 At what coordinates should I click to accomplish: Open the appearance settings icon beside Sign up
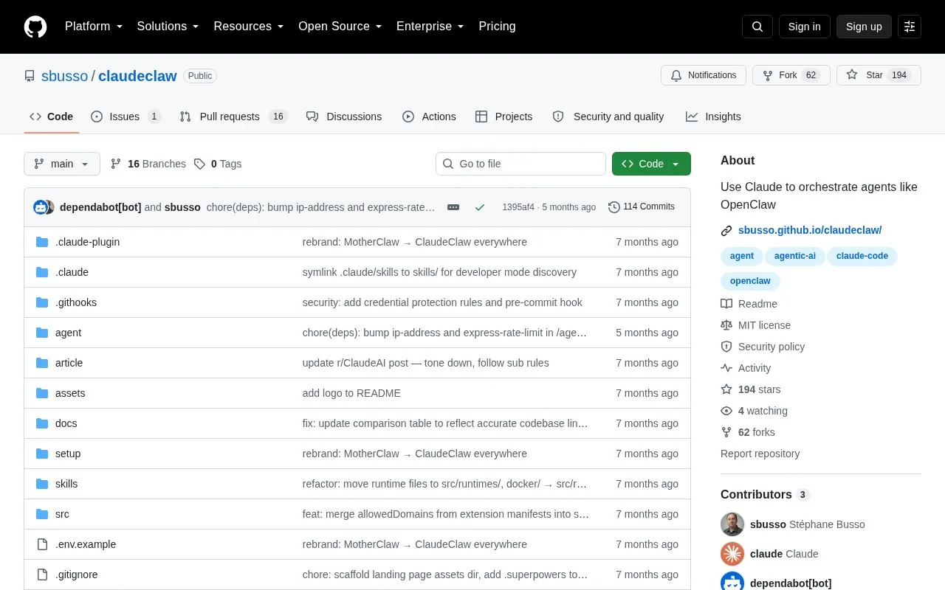[x=910, y=27]
